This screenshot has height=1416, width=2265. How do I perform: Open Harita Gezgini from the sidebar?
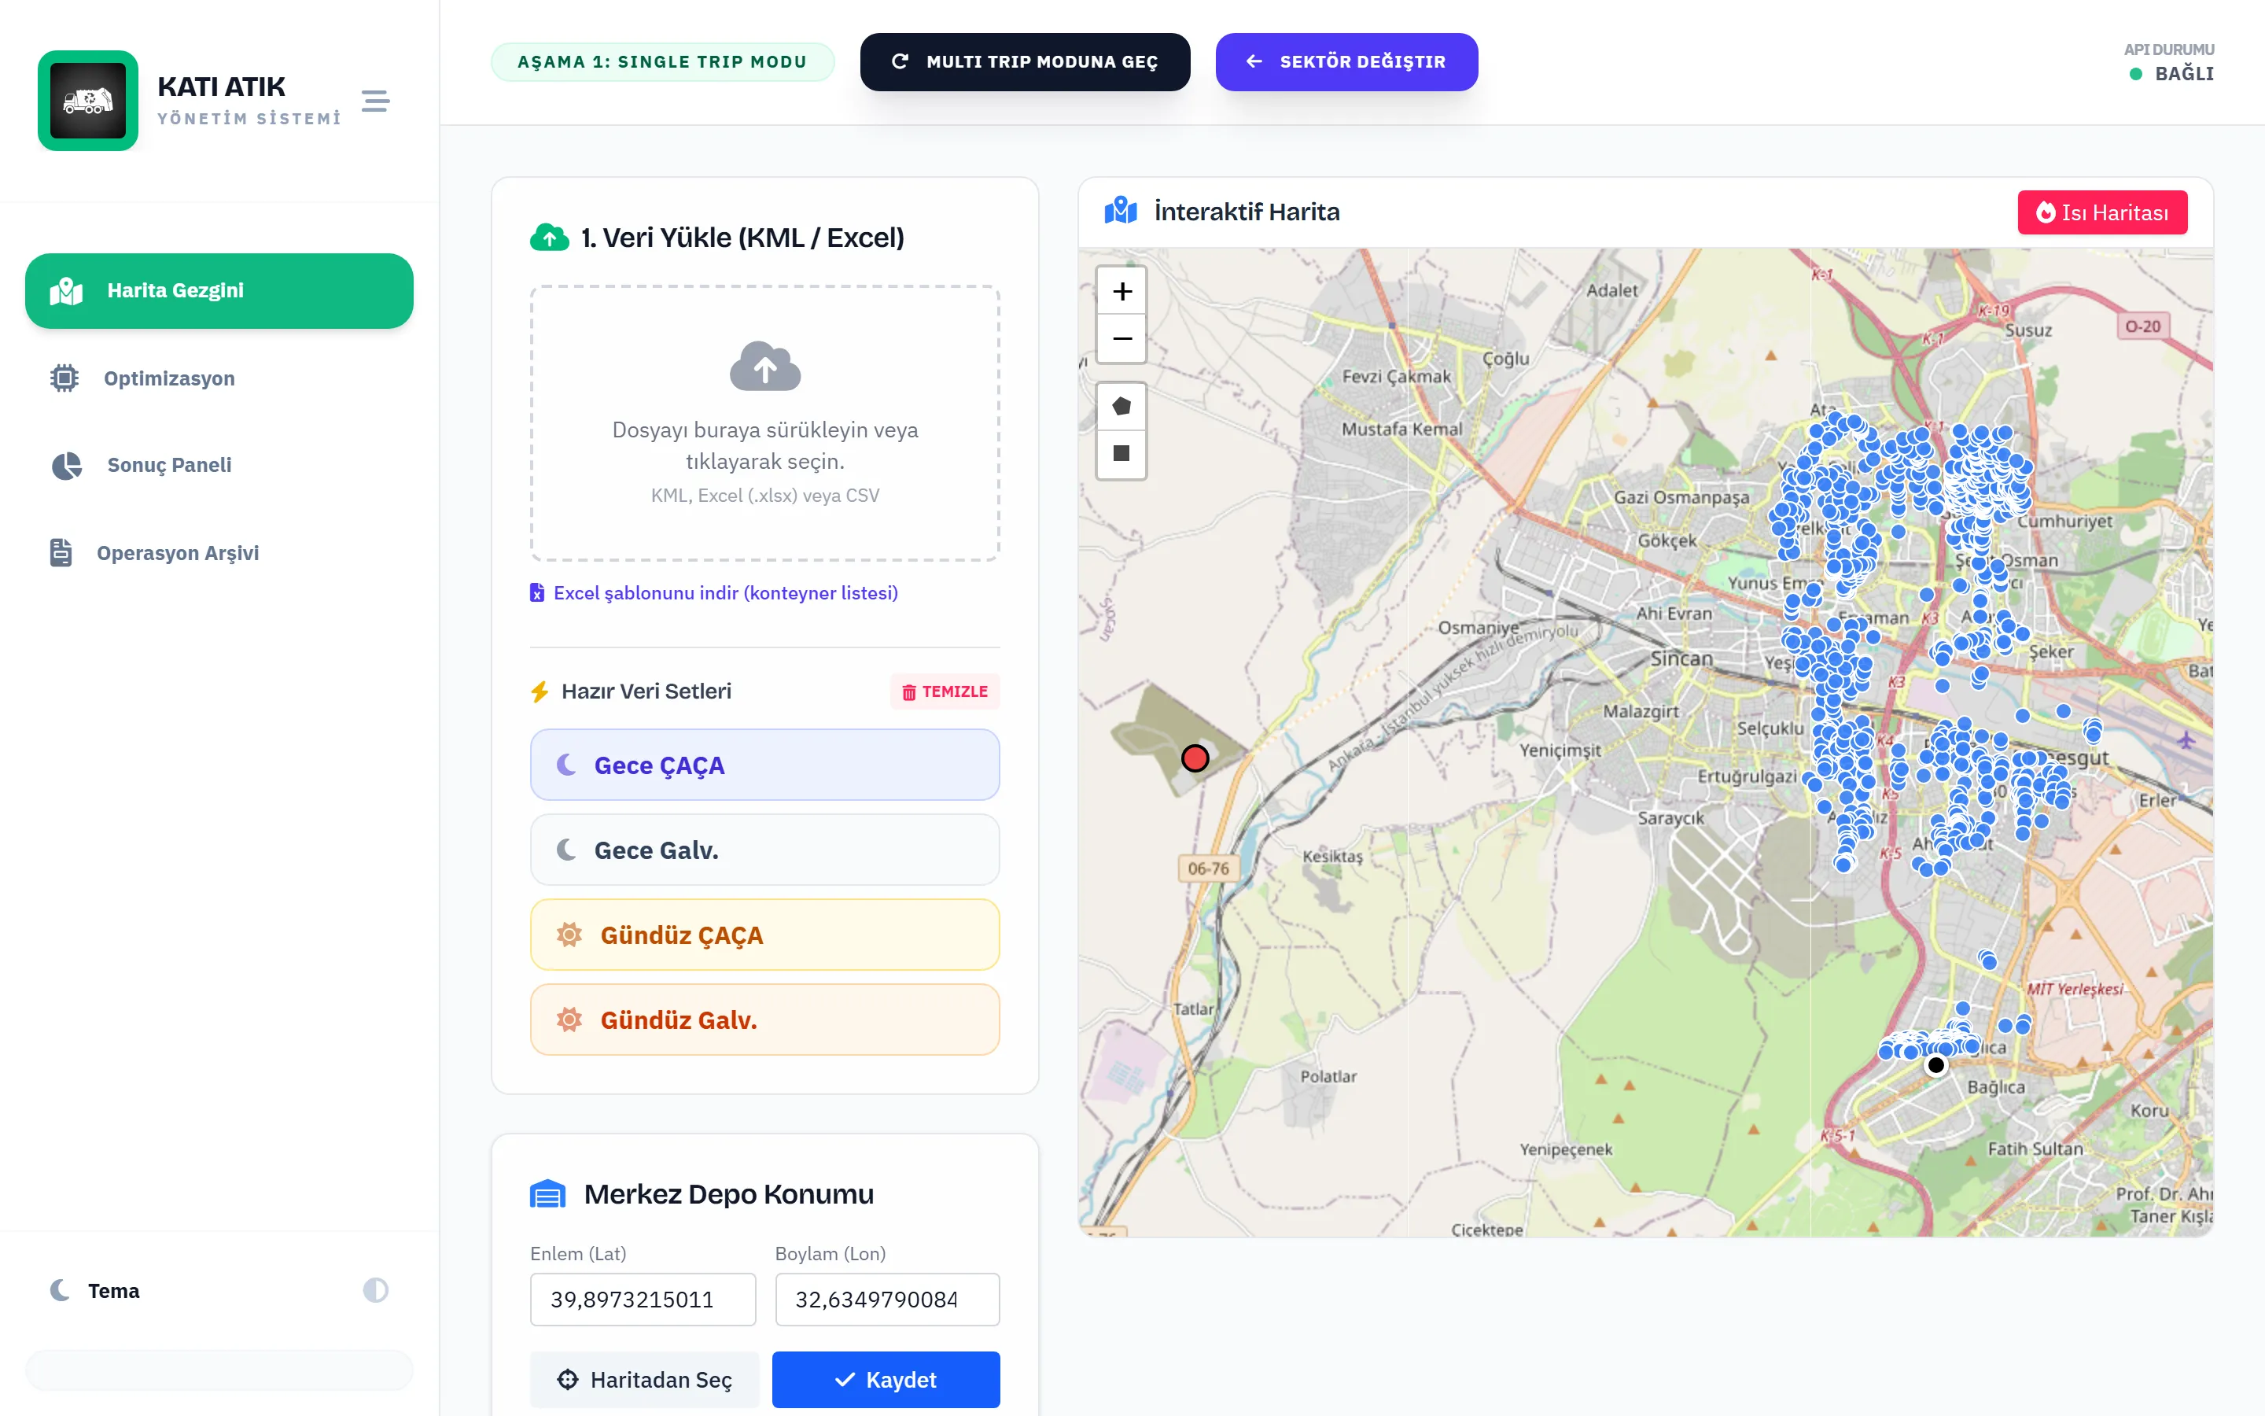click(x=219, y=290)
